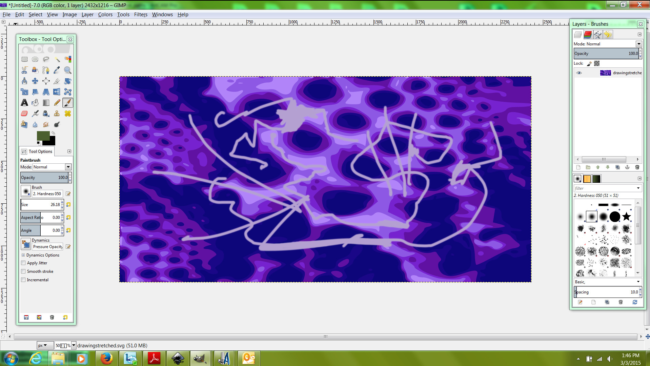Select the Blend gradient tool
Screen dimensions: 650x366
pyautogui.click(x=46, y=103)
